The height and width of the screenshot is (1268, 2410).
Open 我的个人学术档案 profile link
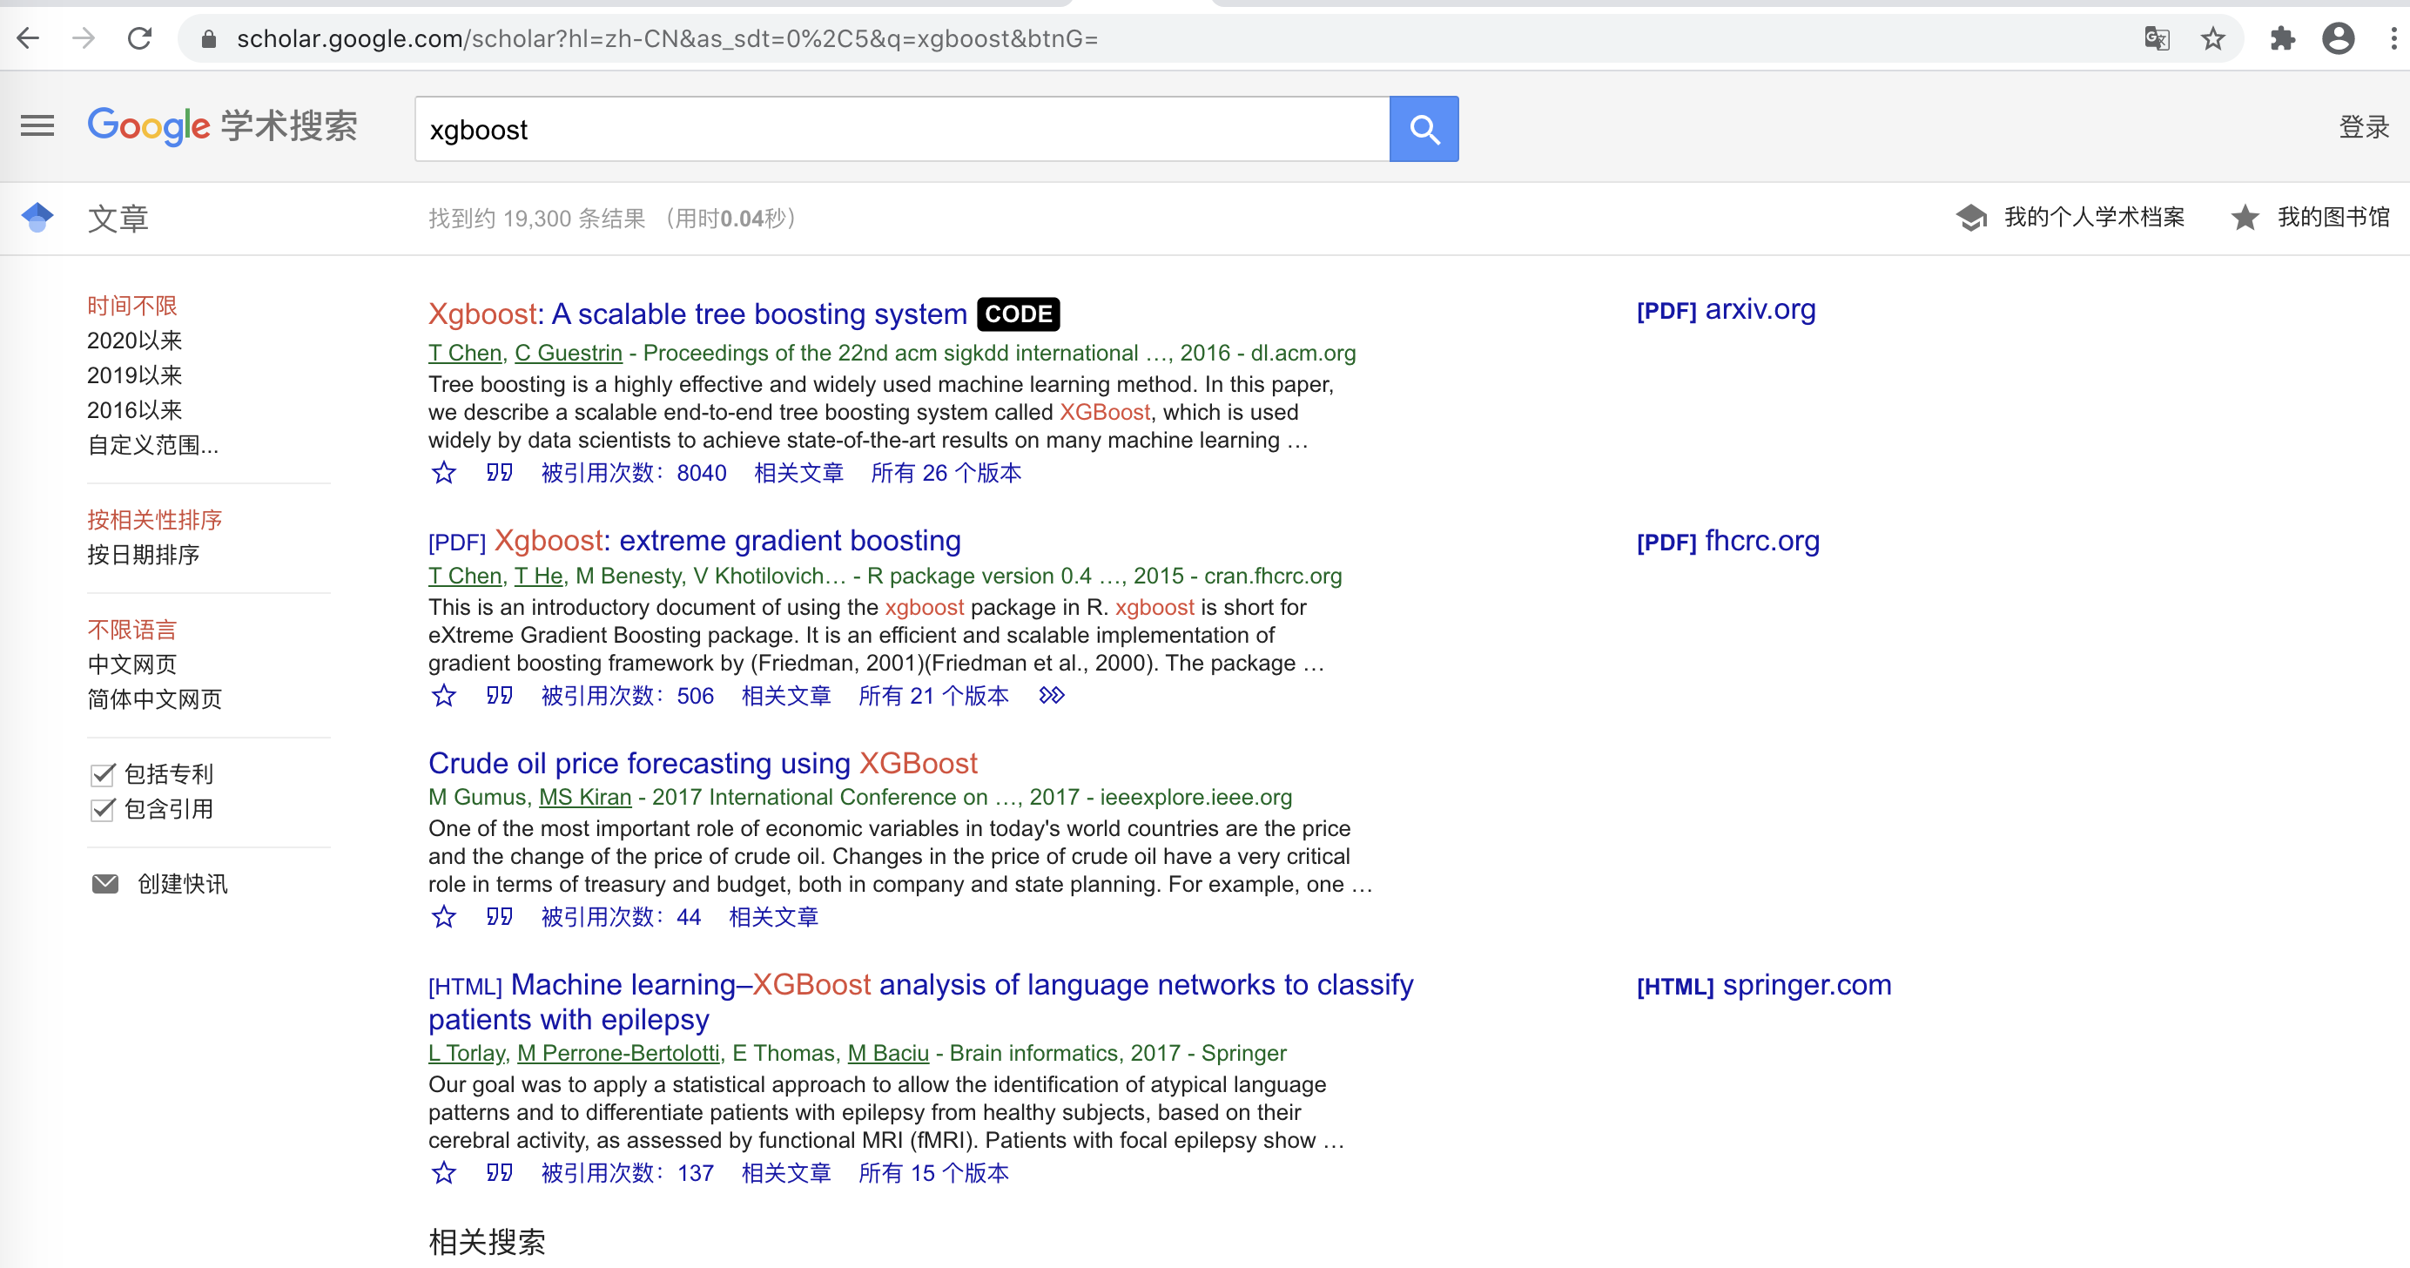pyautogui.click(x=2094, y=217)
